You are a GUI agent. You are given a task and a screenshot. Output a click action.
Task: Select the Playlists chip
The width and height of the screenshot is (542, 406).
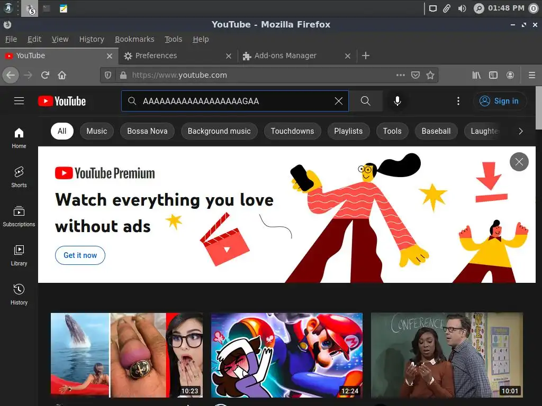point(348,131)
